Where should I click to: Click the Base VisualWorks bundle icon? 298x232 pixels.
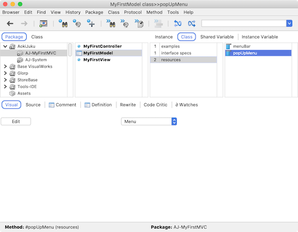tap(12, 66)
